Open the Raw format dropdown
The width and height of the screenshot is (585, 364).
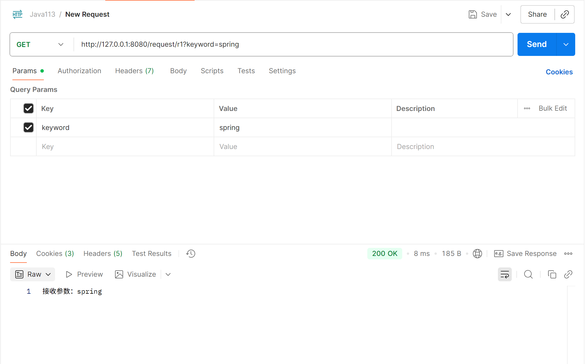[33, 274]
